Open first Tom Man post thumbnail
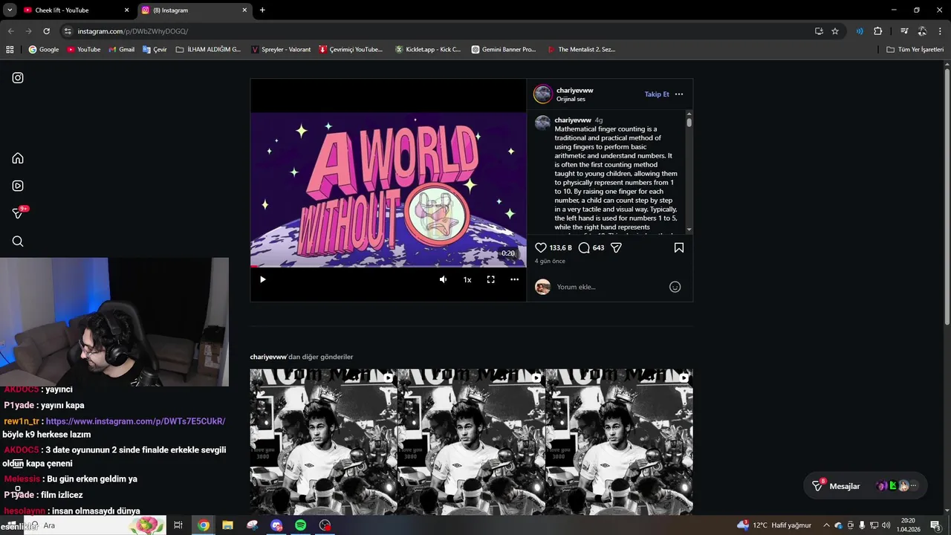Screen dimensions: 951x535 tap(323, 442)
